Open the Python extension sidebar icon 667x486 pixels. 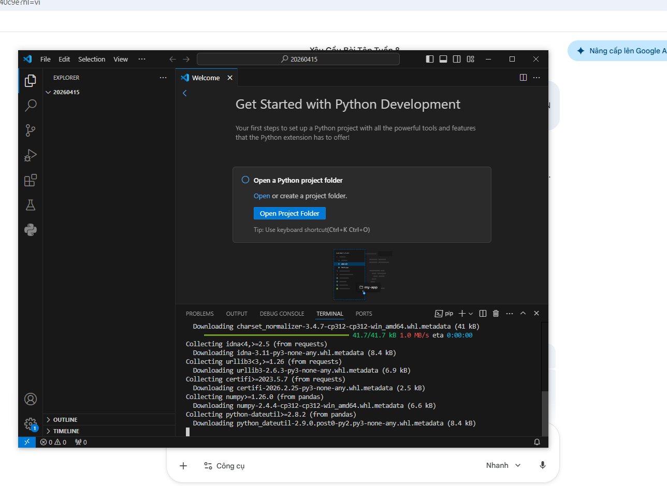click(31, 230)
